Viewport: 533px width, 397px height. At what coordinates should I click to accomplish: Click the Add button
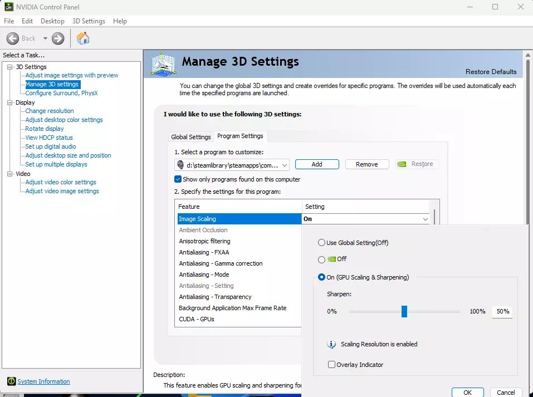tap(317, 164)
